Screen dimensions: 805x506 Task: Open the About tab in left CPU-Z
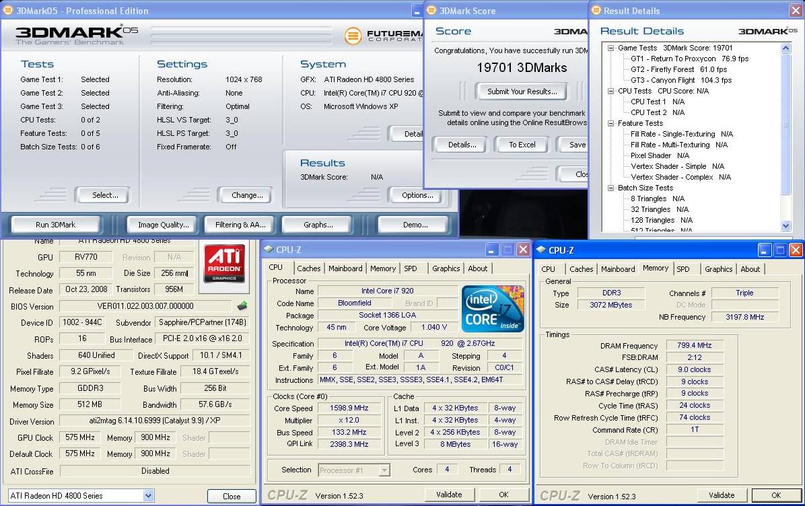(477, 268)
